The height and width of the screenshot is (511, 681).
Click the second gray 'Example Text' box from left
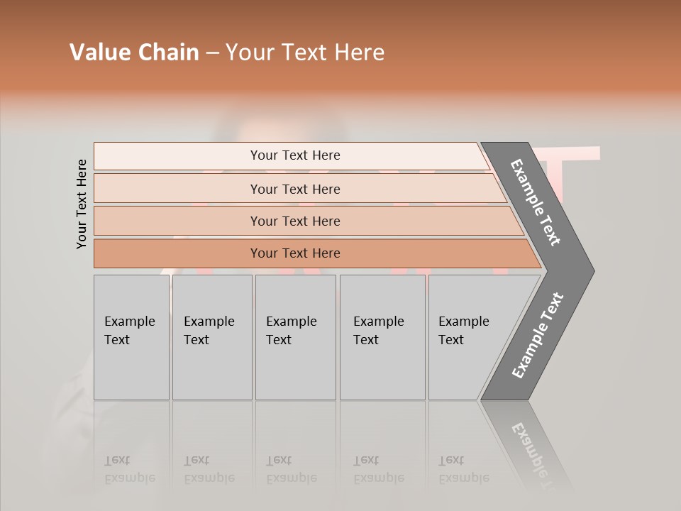coord(212,337)
